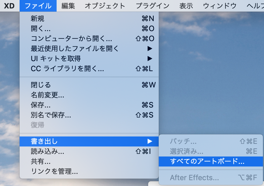Select 共有... menu entry
Image resolution: width=264 pixels, height=186 pixels.
click(x=89, y=161)
